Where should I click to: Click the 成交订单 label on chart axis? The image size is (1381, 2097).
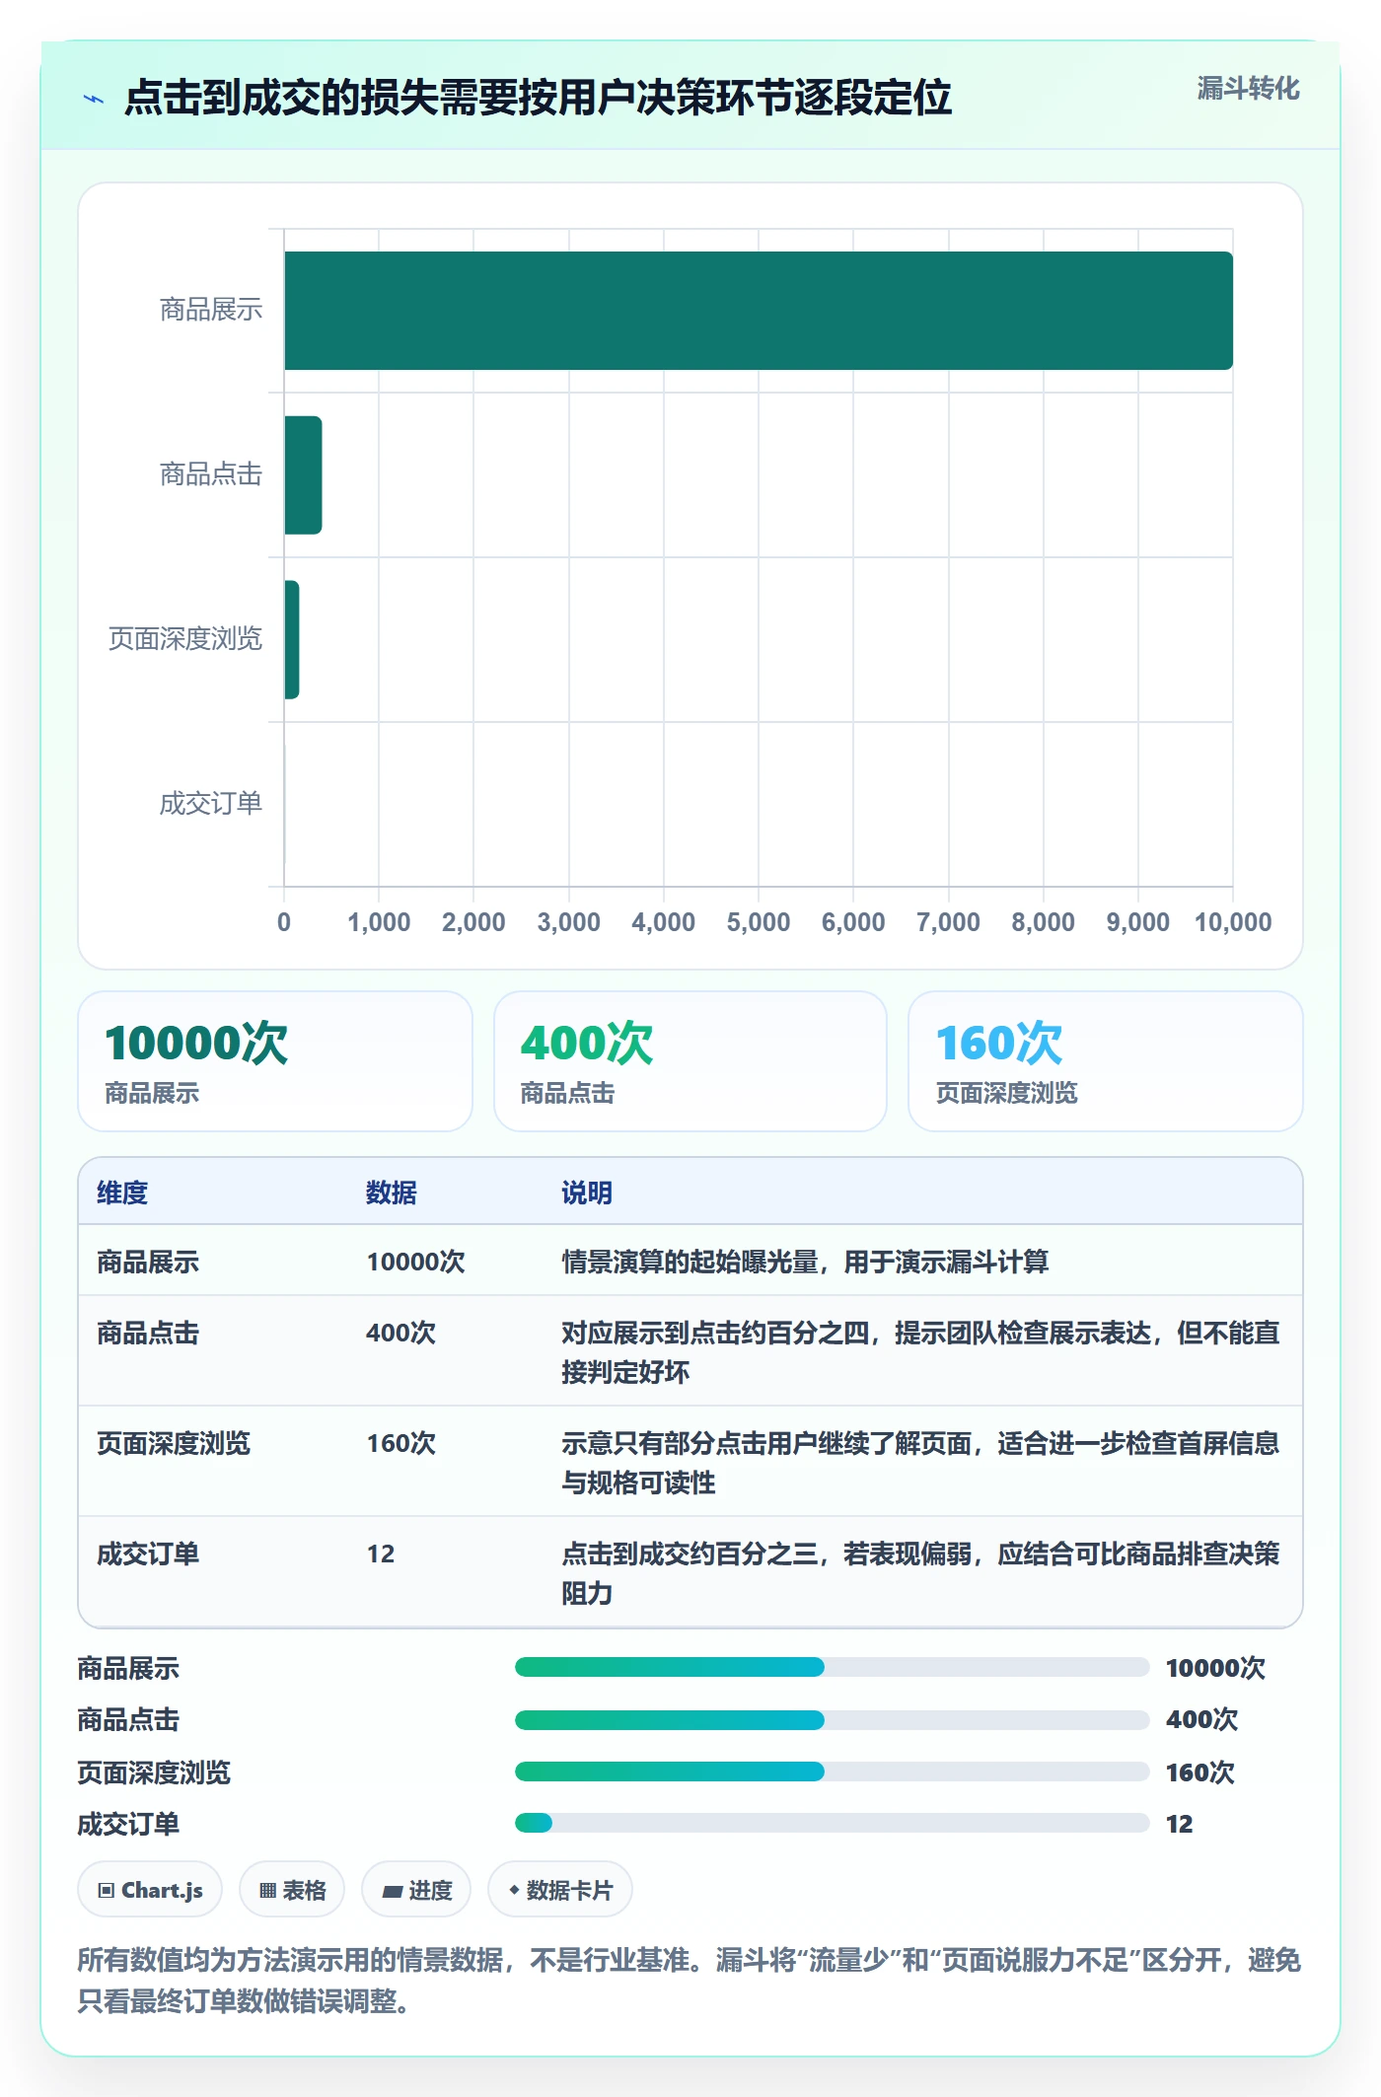point(211,804)
